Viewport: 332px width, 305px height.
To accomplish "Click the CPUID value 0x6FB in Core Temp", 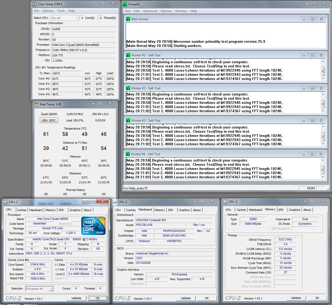I will [83, 29].
